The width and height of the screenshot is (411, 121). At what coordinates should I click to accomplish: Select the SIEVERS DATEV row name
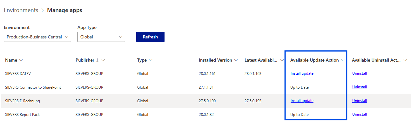(18, 73)
